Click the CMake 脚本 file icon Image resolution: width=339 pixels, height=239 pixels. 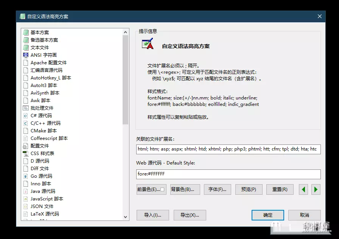[x=26, y=131]
